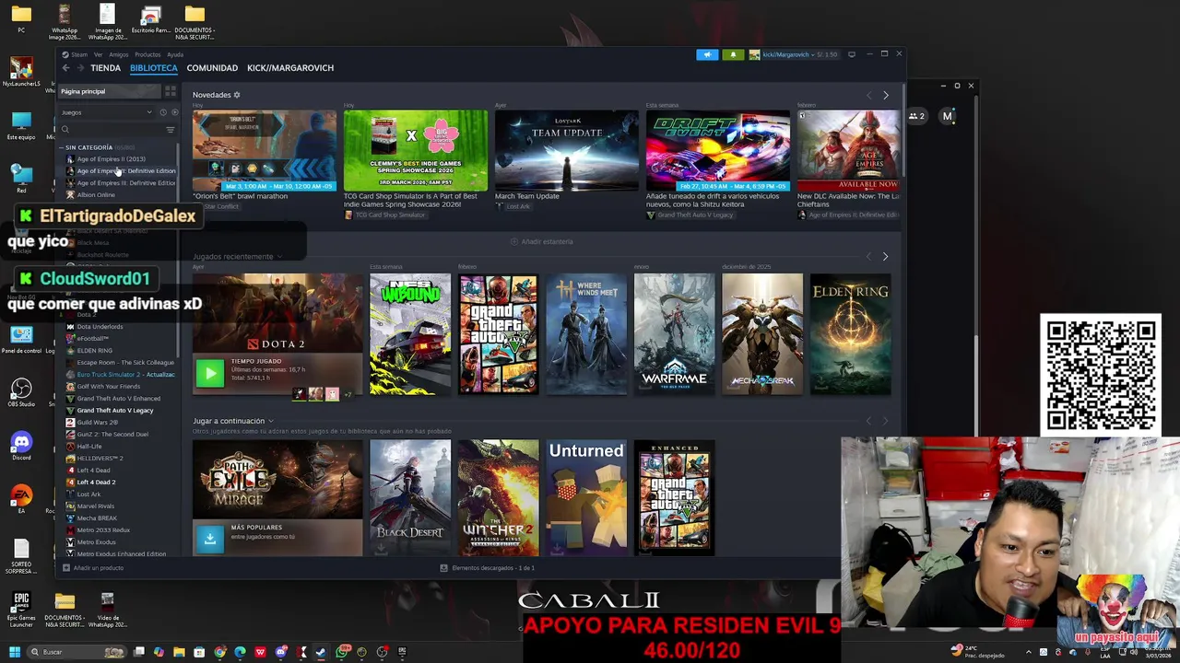Click the Windows taskbar search box
This screenshot has height=663, width=1180.
point(76,652)
